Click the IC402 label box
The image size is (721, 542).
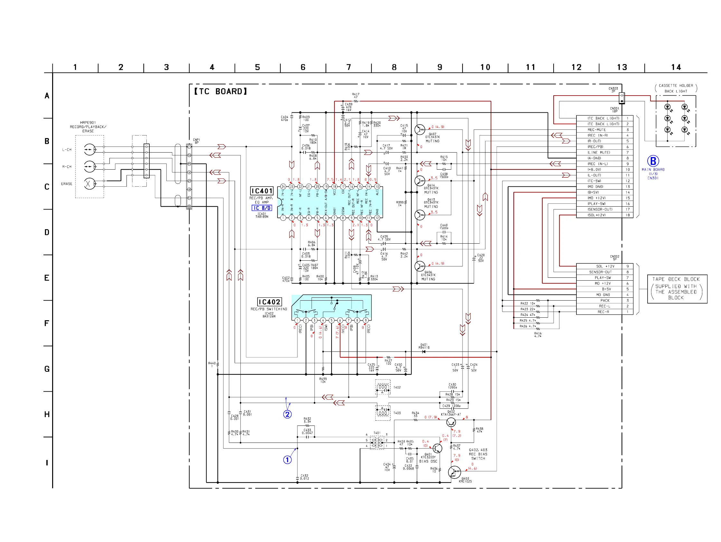(x=269, y=302)
